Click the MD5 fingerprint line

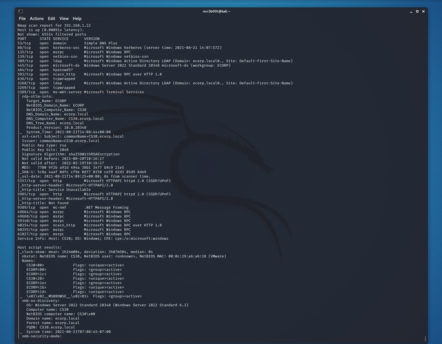click(x=73, y=168)
